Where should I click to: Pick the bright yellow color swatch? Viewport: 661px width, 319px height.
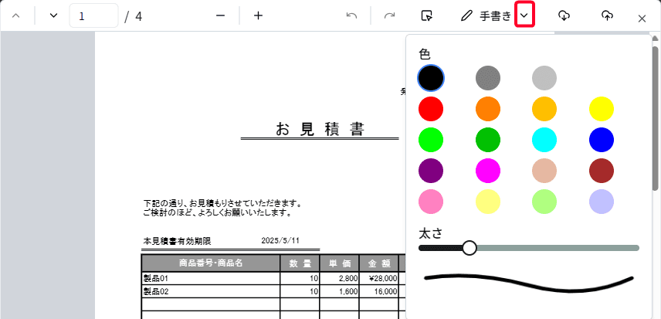[601, 109]
